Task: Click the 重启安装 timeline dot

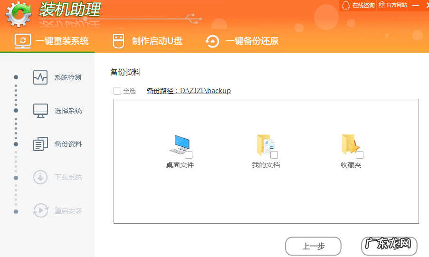Action: [16, 211]
